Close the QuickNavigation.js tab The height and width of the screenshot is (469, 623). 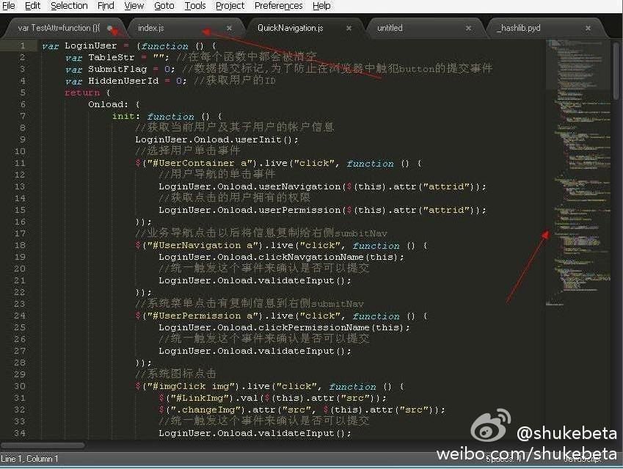tap(349, 29)
